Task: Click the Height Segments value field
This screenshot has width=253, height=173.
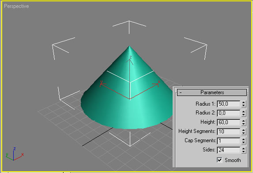Action: click(x=228, y=131)
